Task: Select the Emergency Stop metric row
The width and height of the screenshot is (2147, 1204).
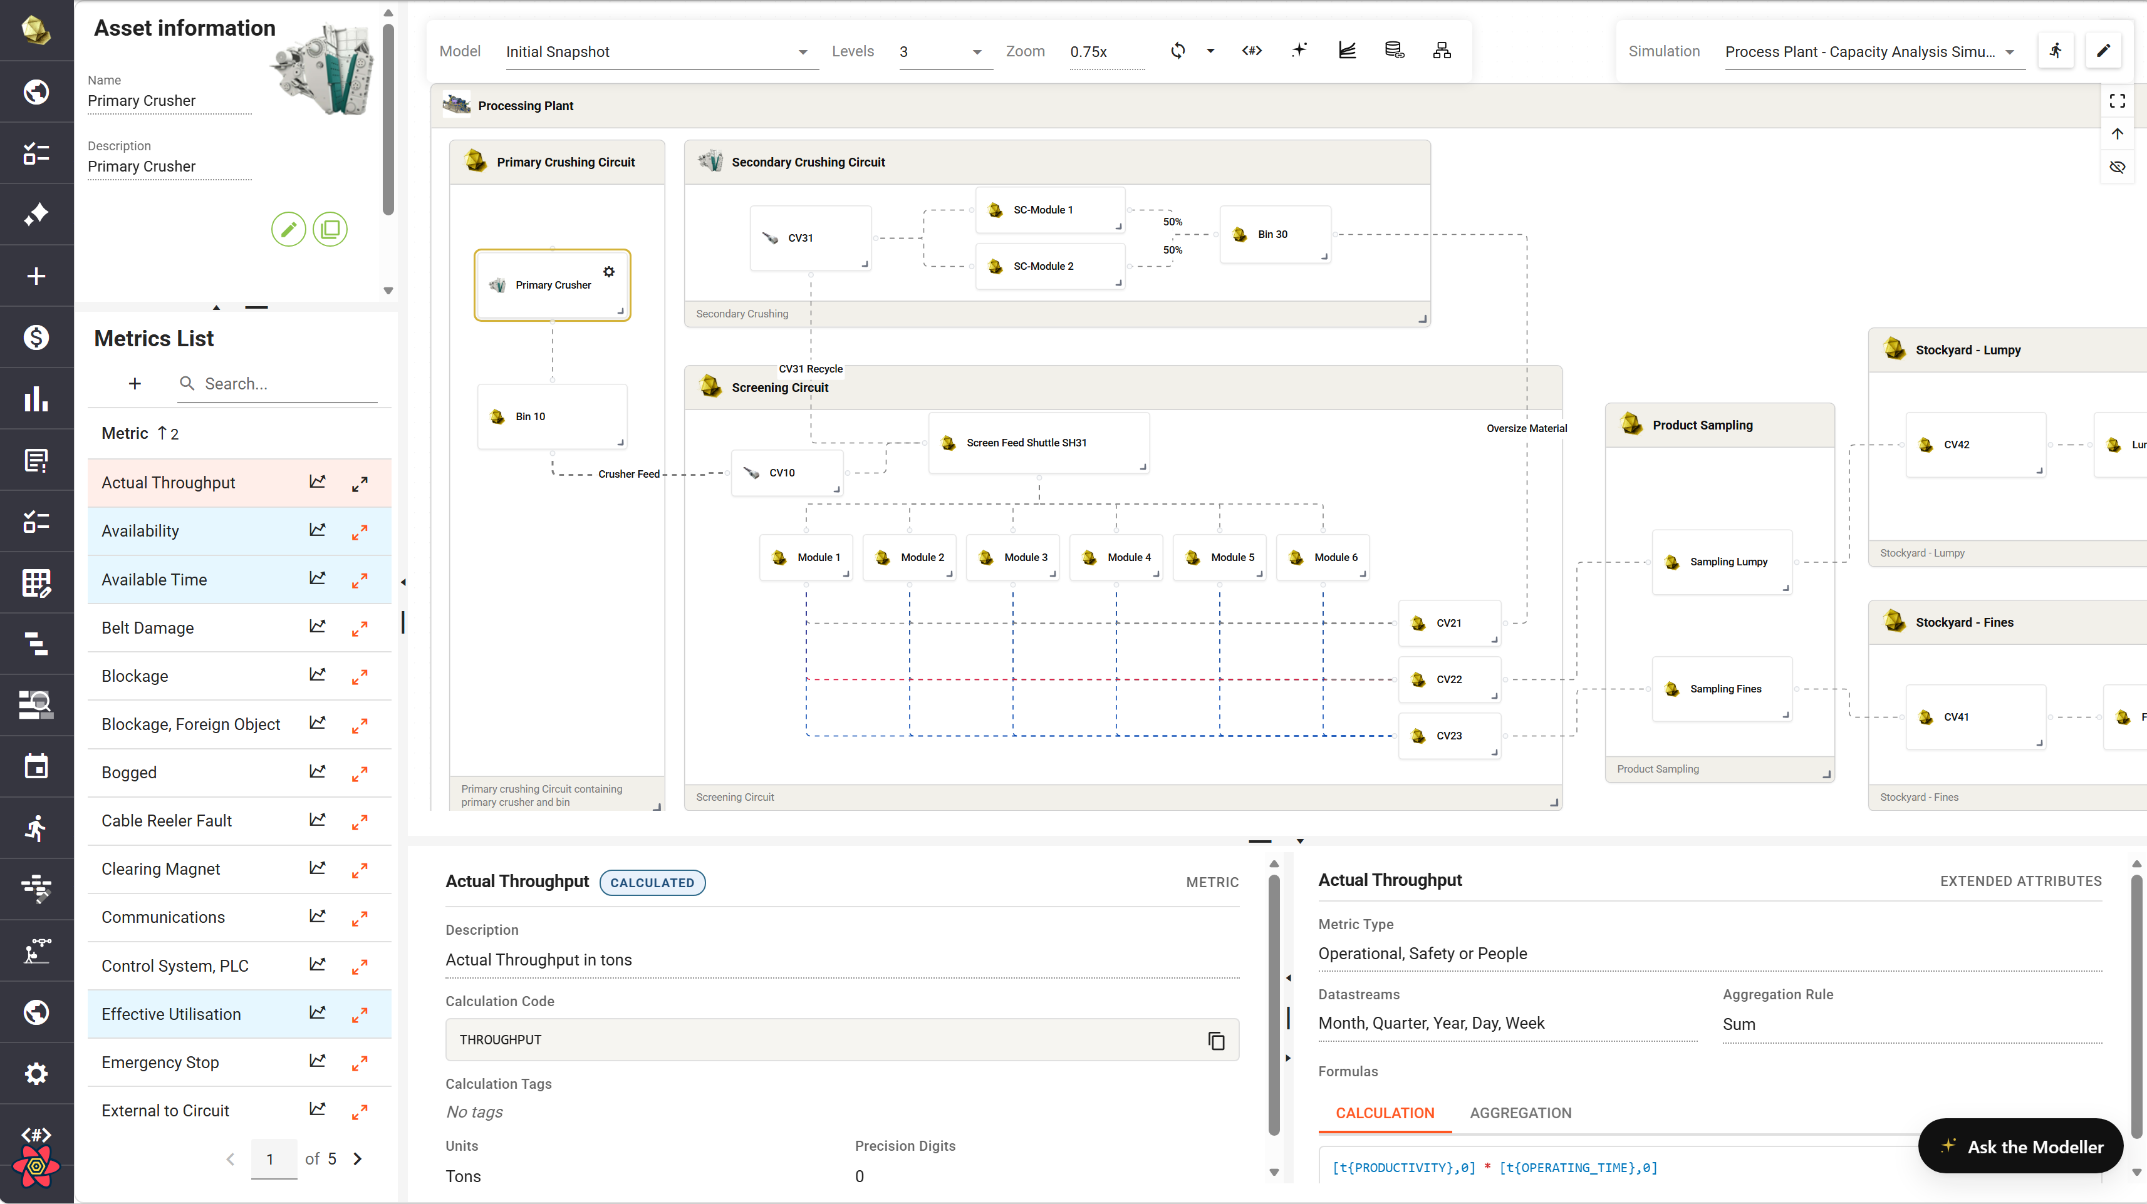Action: pos(239,1063)
